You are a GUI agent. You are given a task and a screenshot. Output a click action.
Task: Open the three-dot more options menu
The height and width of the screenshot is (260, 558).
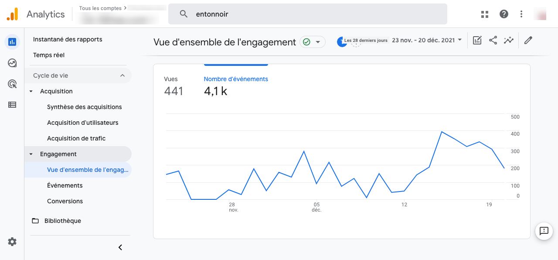coord(521,14)
